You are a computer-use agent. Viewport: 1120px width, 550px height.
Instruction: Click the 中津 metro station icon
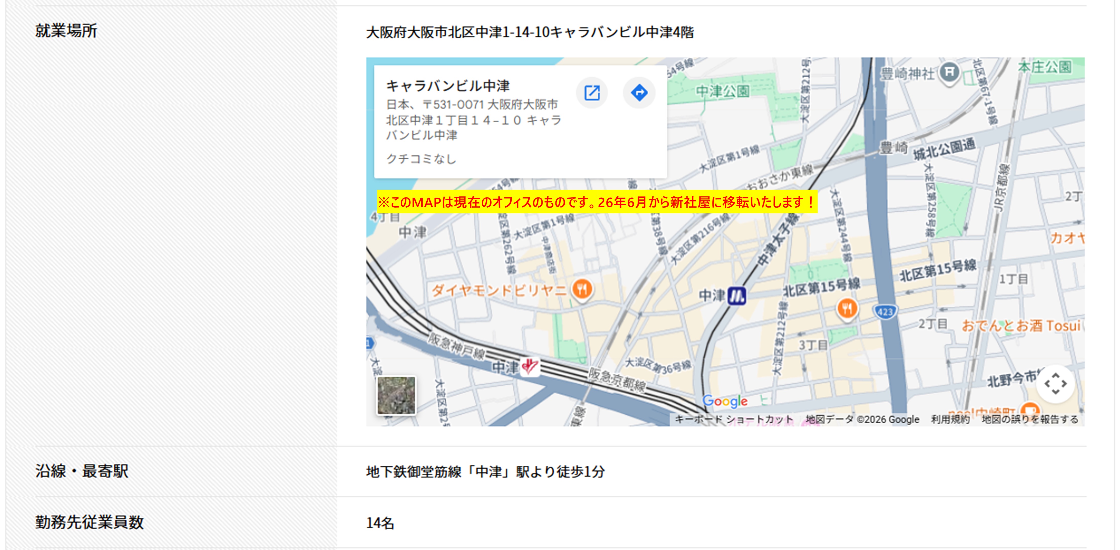(736, 296)
